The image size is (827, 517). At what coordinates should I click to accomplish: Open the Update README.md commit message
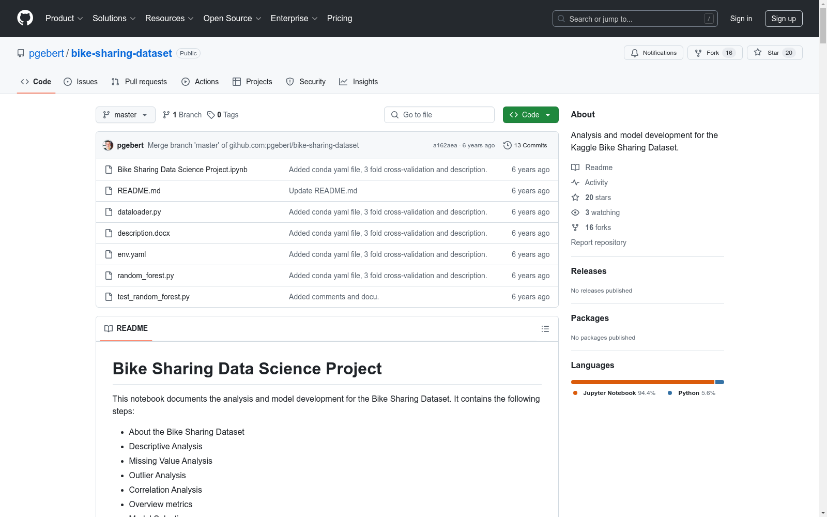(323, 191)
